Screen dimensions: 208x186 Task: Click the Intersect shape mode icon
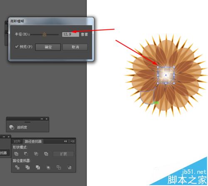click(x=36, y=153)
